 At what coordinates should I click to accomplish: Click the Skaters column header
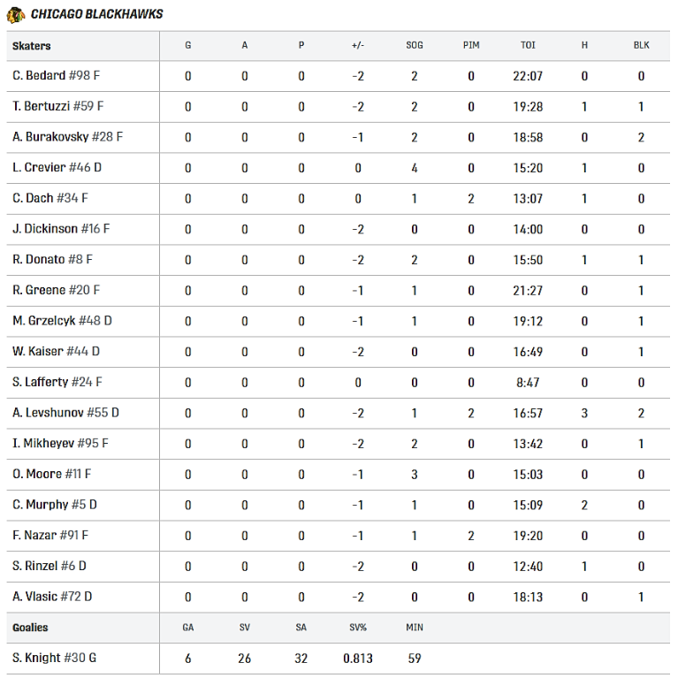tap(32, 46)
